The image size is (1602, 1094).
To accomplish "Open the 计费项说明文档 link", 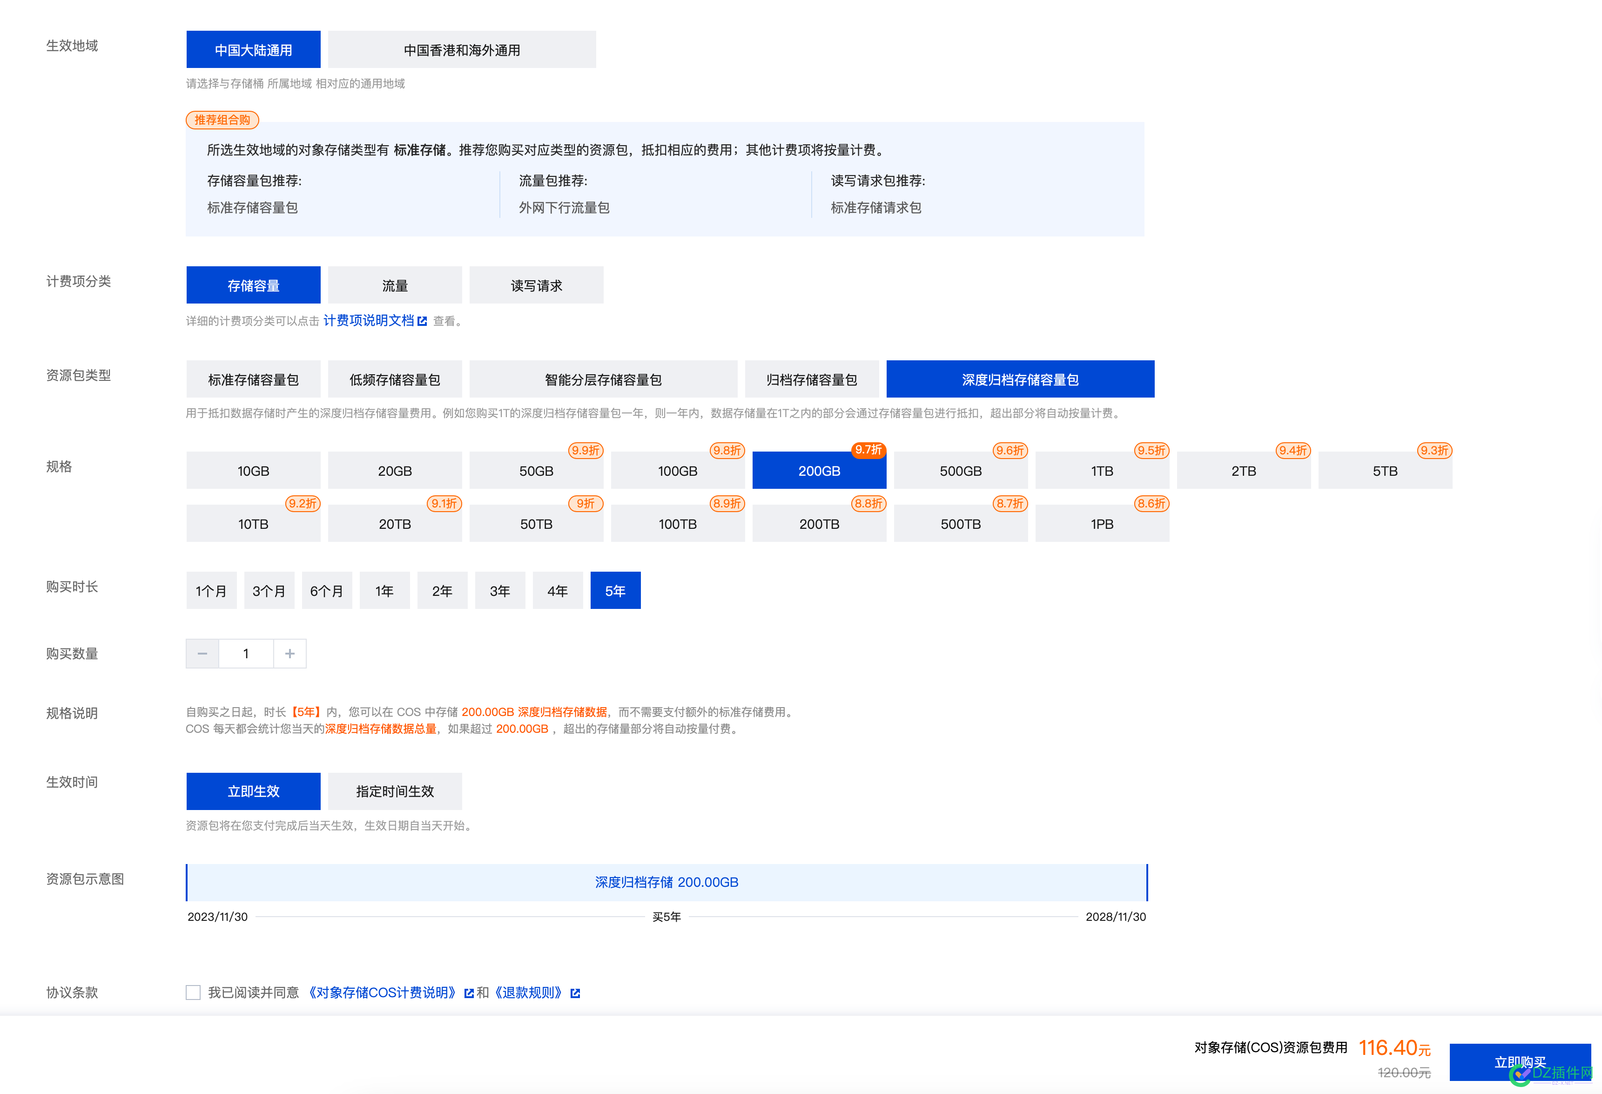I will [x=369, y=321].
